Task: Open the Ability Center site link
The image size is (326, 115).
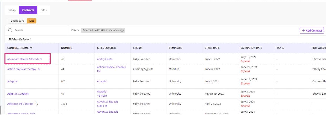Action: pyautogui.click(x=105, y=59)
